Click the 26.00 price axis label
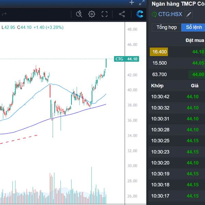205x205 pixels. pos(132,196)
